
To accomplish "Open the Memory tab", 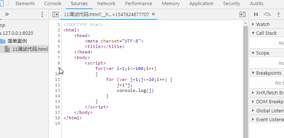I will (171, 4).
